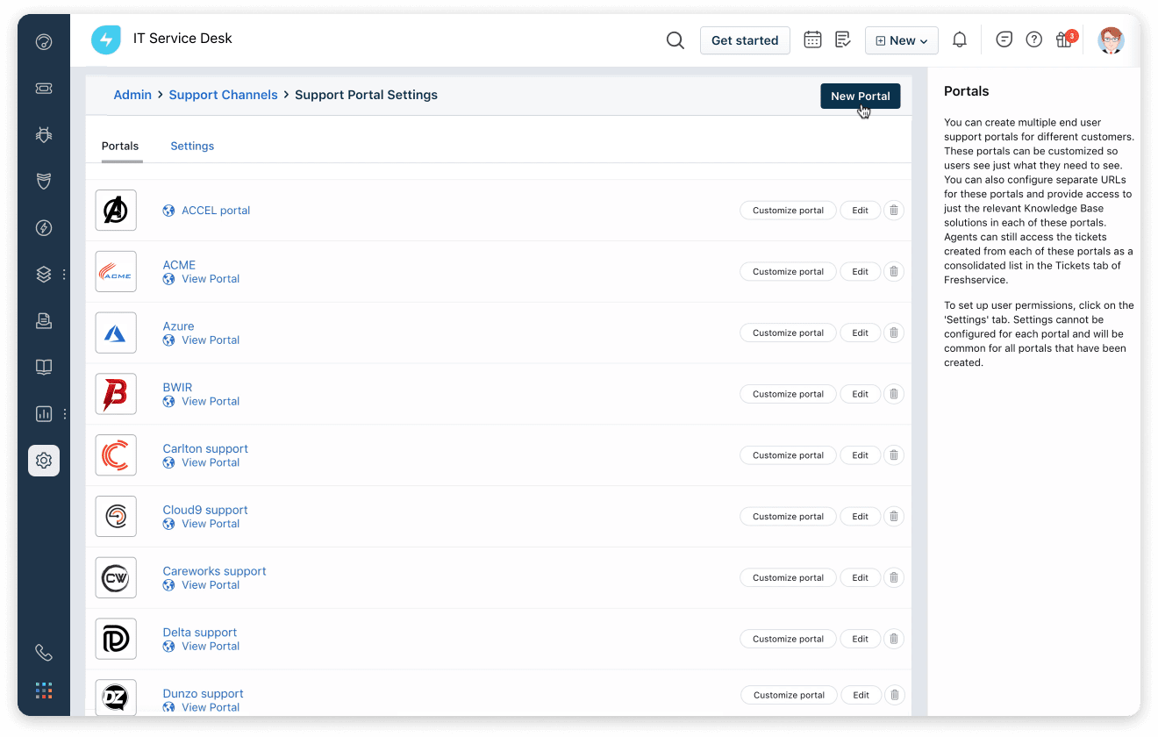Delete the ACME portal via trash icon
1158x737 pixels.
click(x=894, y=272)
